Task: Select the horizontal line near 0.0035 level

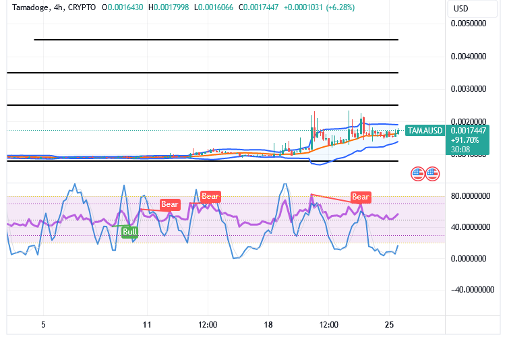Action: 203,73
